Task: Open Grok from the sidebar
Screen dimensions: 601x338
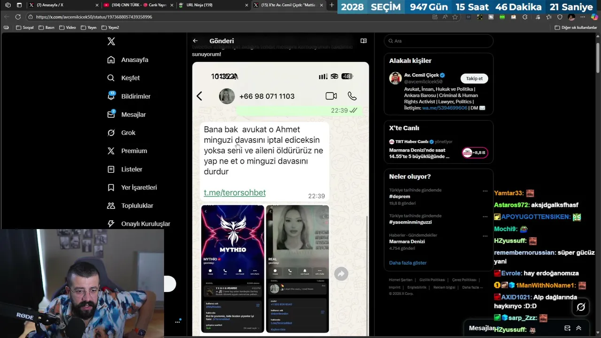Action: click(121, 133)
